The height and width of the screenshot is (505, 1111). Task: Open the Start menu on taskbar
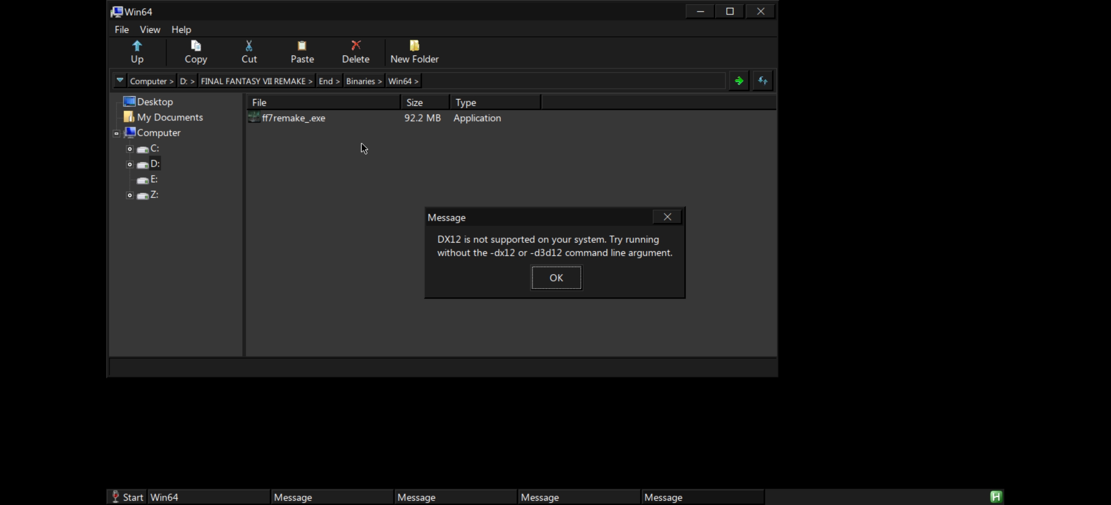coord(127,497)
